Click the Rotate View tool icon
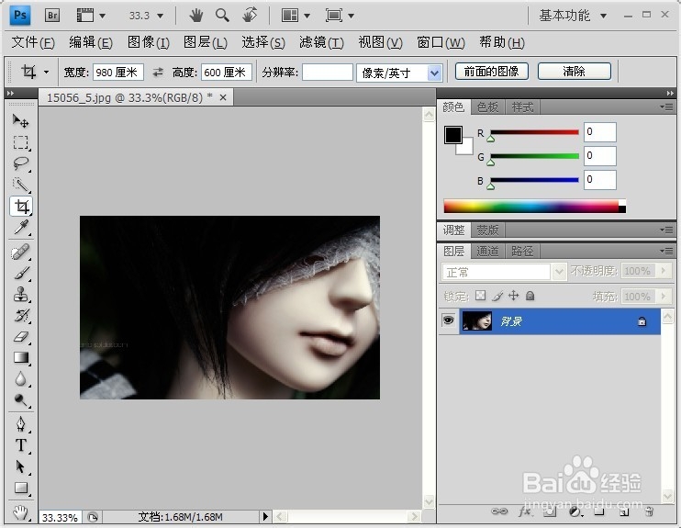Screen dimensions: 681x528 (250, 16)
